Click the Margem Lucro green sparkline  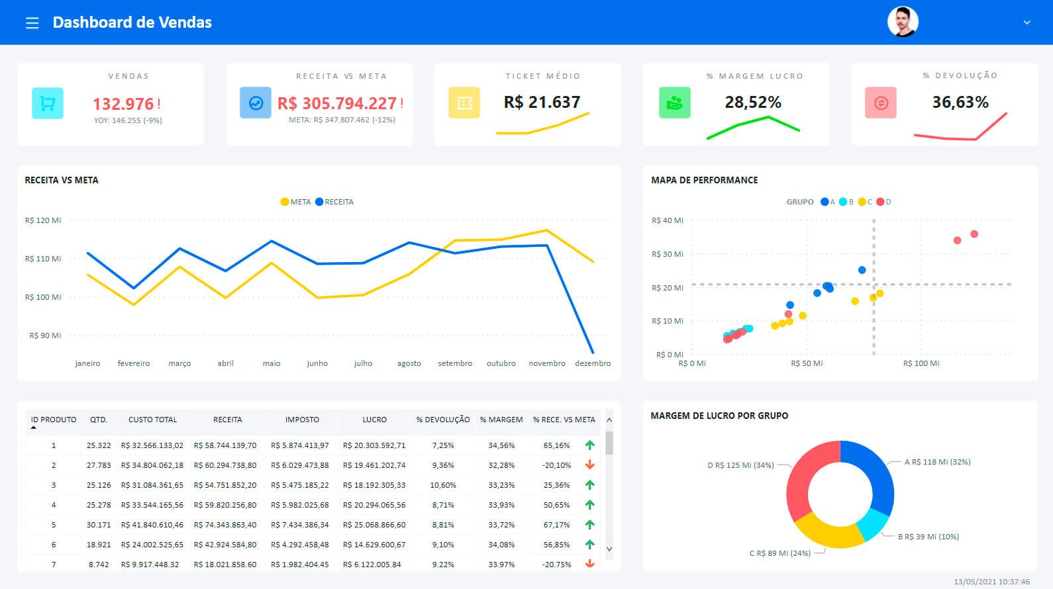(x=753, y=128)
